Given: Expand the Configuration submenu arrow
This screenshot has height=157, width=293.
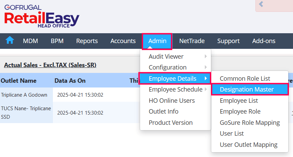Looking at the screenshot, I should point(206,67).
